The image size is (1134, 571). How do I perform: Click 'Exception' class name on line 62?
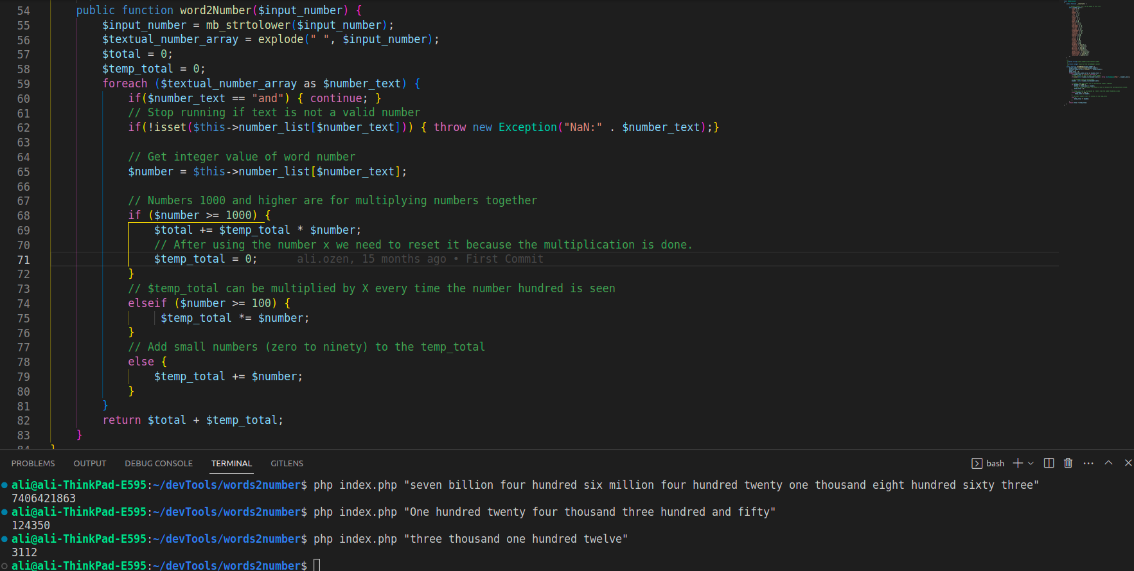pos(527,127)
